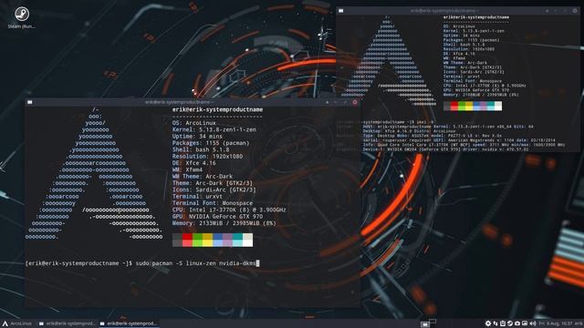The height and width of the screenshot is (328, 584).
Task: Click 'OS: ArcoLinux' in front terminal
Action: [194, 123]
